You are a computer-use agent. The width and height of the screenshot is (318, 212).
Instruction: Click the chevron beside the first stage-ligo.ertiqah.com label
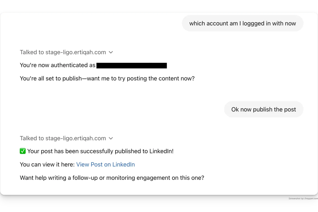[x=111, y=52]
